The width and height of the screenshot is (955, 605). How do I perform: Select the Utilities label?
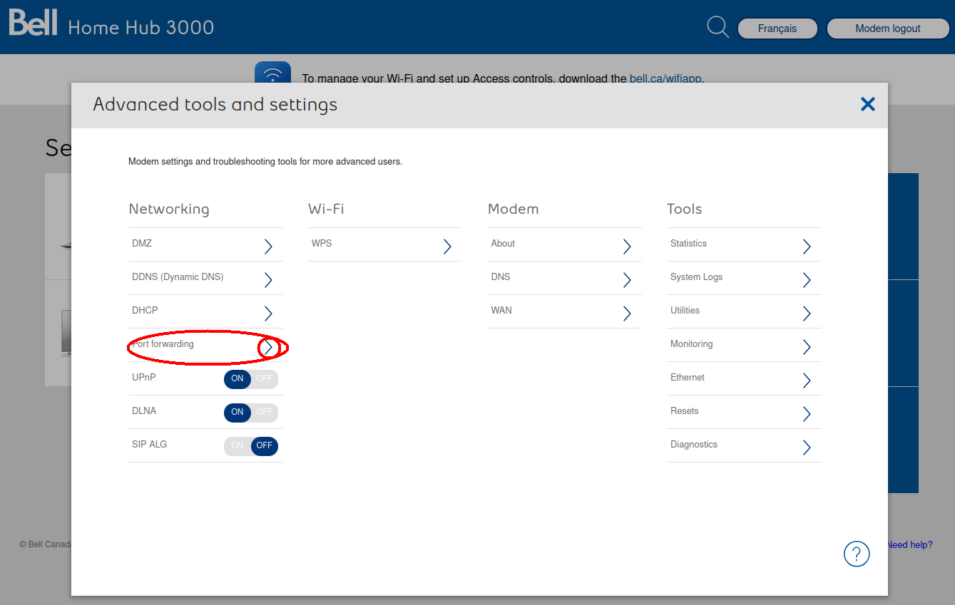685,310
